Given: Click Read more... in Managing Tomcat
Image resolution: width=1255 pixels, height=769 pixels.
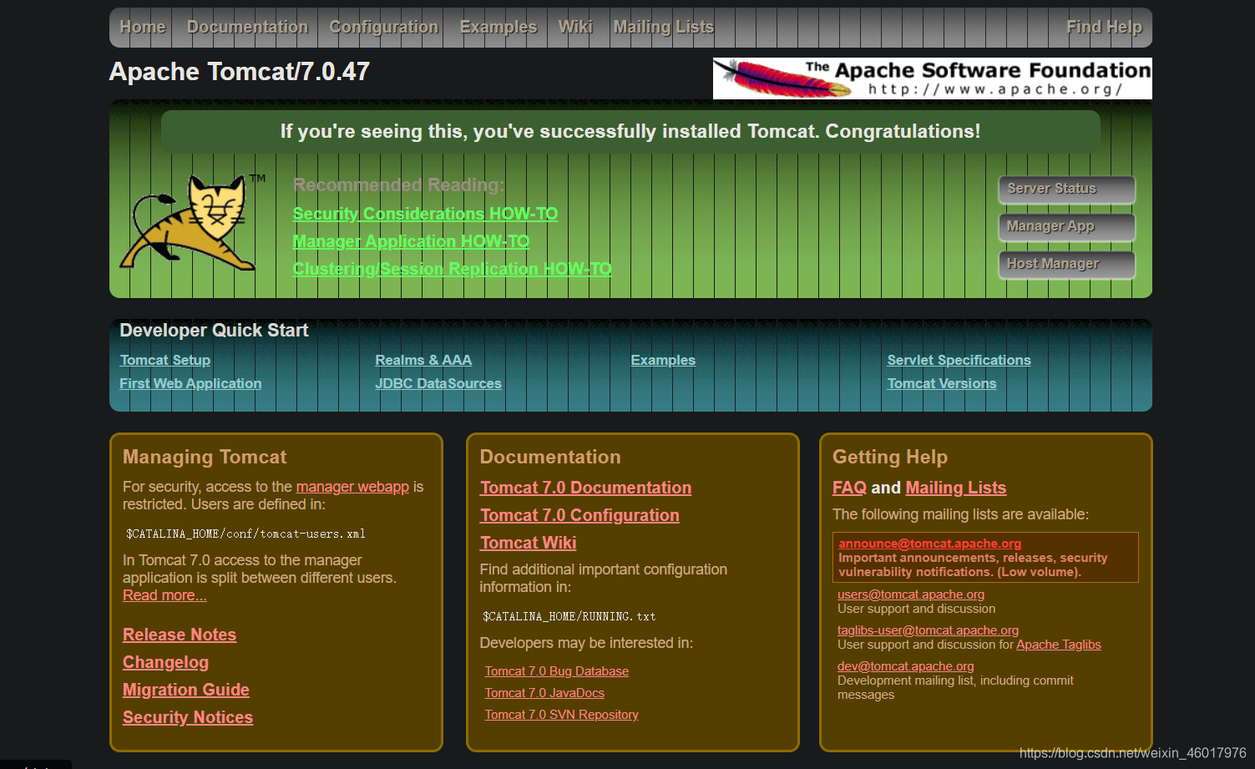Looking at the screenshot, I should pos(164,595).
